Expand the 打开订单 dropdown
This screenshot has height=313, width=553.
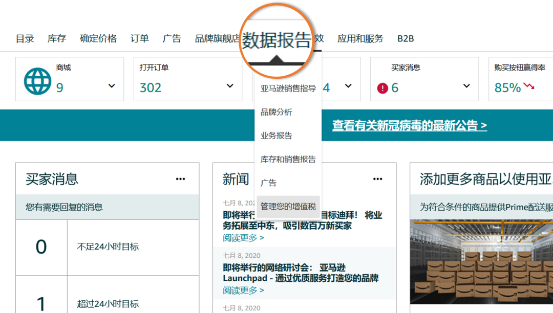tap(229, 86)
